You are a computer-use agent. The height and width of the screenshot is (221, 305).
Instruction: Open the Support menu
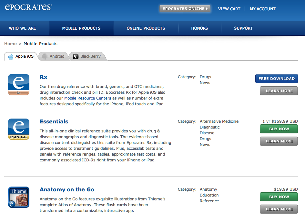tap(243, 28)
